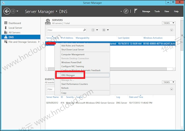Screen dimensions: 185x131
Task: Open the servers list criteria options icon
Action: pos(93,30)
